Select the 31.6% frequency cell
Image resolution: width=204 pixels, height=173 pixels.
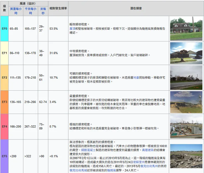point(58,53)
